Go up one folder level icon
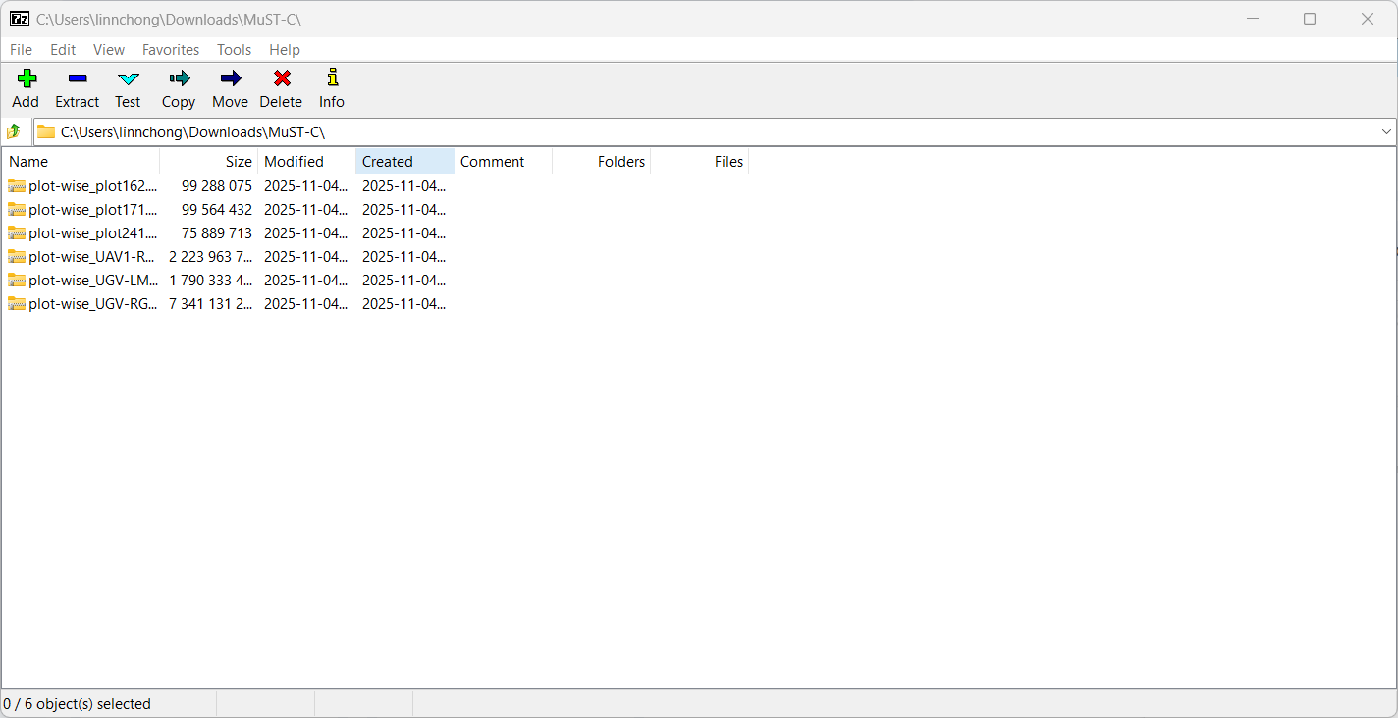The height and width of the screenshot is (718, 1398). [x=14, y=131]
